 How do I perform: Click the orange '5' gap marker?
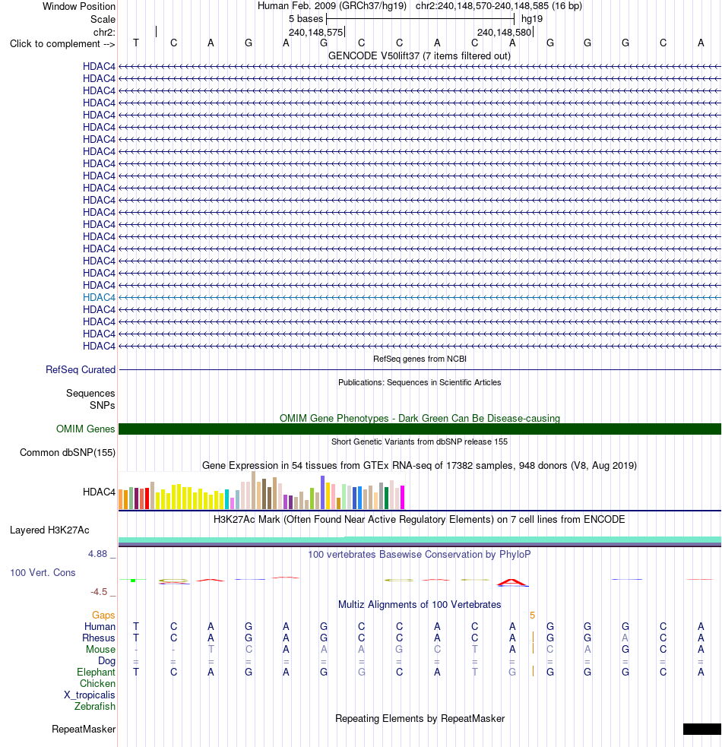(532, 616)
